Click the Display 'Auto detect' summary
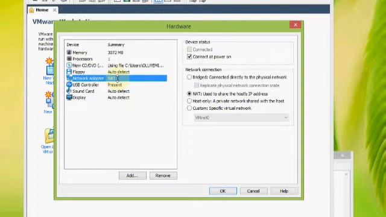Viewport: 386px width, 217px height. [119, 98]
